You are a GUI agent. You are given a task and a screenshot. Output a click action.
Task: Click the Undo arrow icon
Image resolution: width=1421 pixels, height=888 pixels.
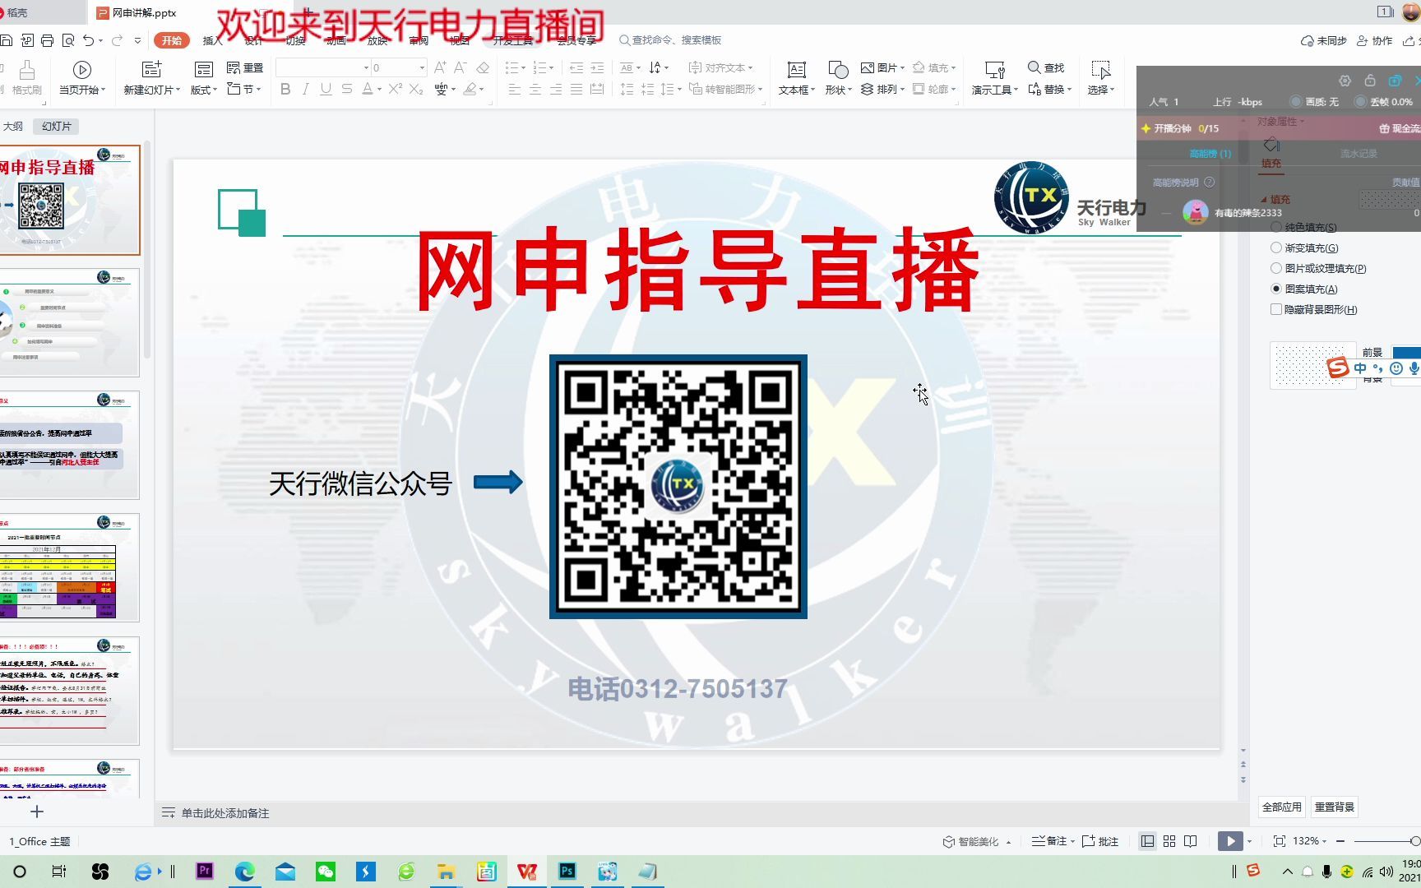tap(88, 40)
